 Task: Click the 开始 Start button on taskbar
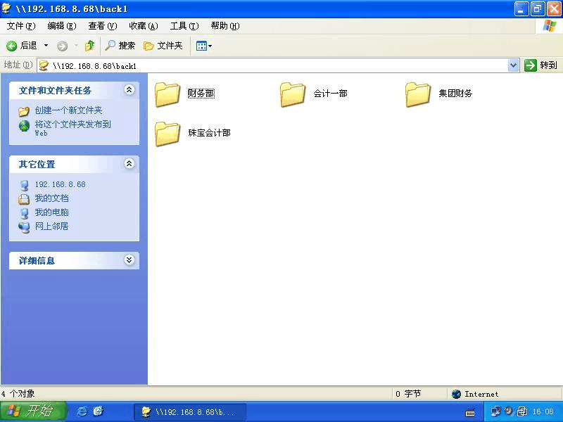[32, 411]
